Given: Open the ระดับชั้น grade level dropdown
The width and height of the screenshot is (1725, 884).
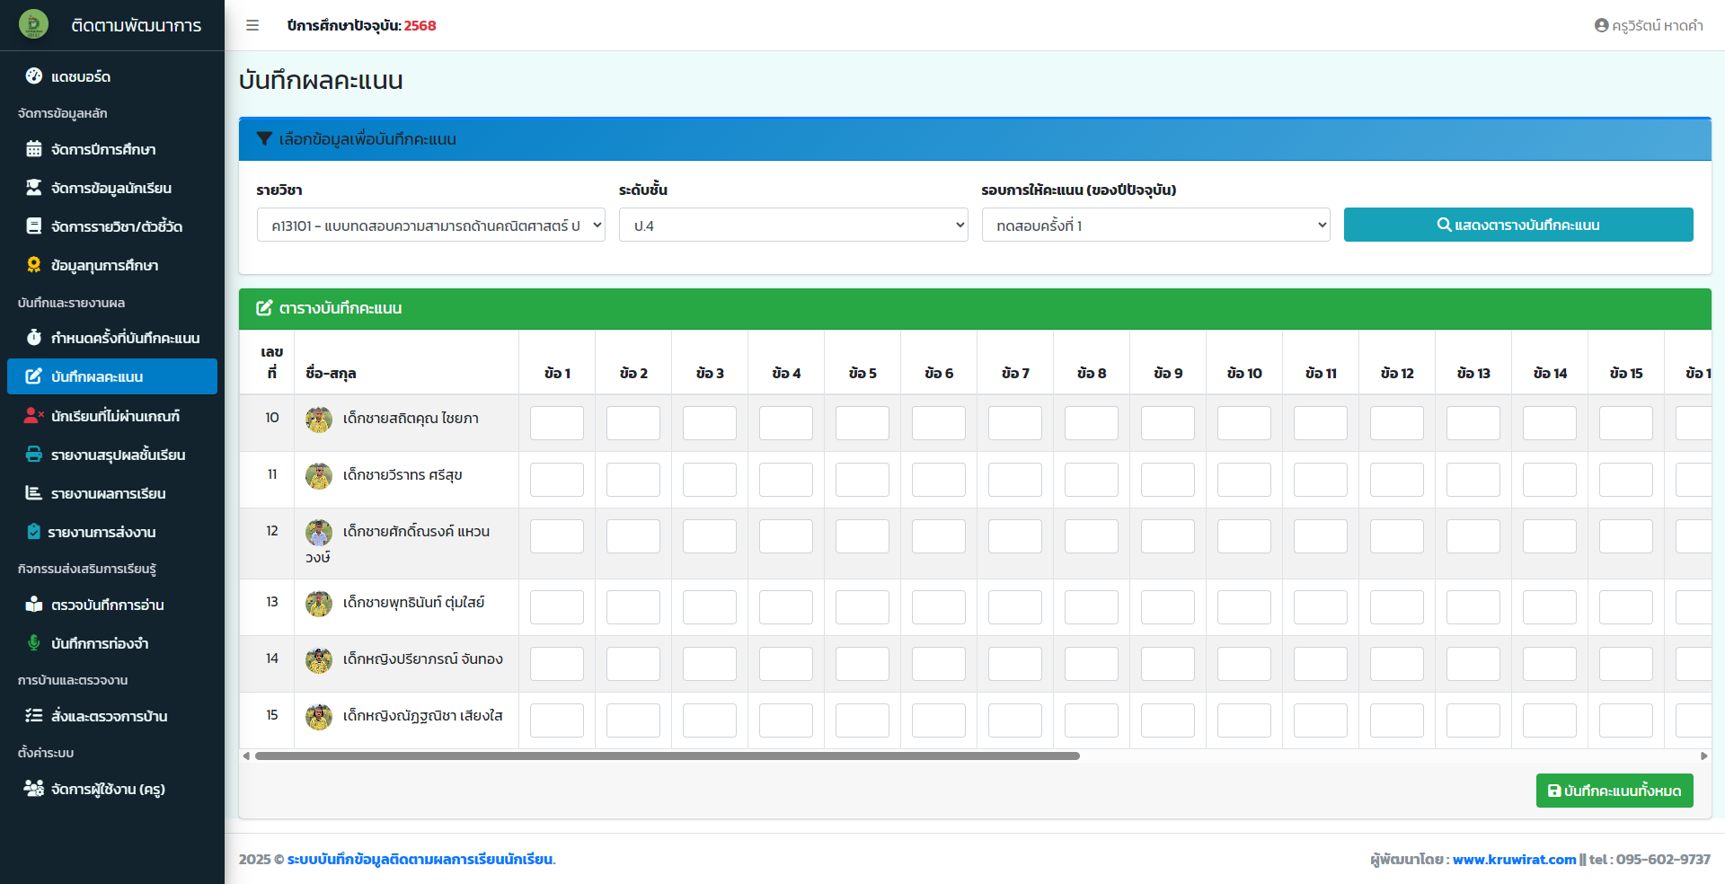Looking at the screenshot, I should point(793,225).
